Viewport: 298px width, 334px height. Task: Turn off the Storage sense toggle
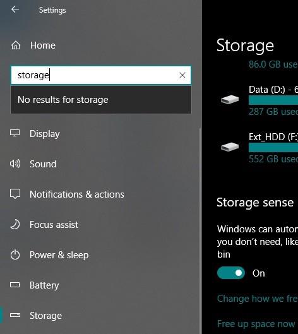(231, 273)
